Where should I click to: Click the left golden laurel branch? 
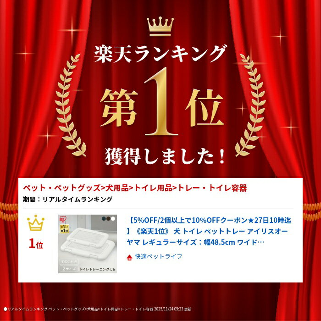coord(70,105)
